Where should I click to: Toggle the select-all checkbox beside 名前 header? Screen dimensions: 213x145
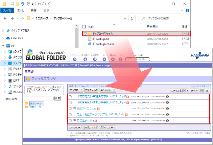(84, 27)
